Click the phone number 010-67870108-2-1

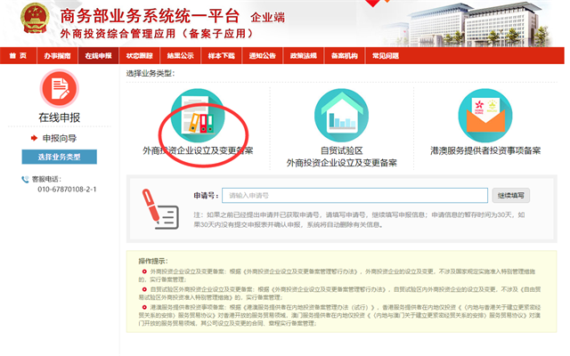click(x=67, y=190)
